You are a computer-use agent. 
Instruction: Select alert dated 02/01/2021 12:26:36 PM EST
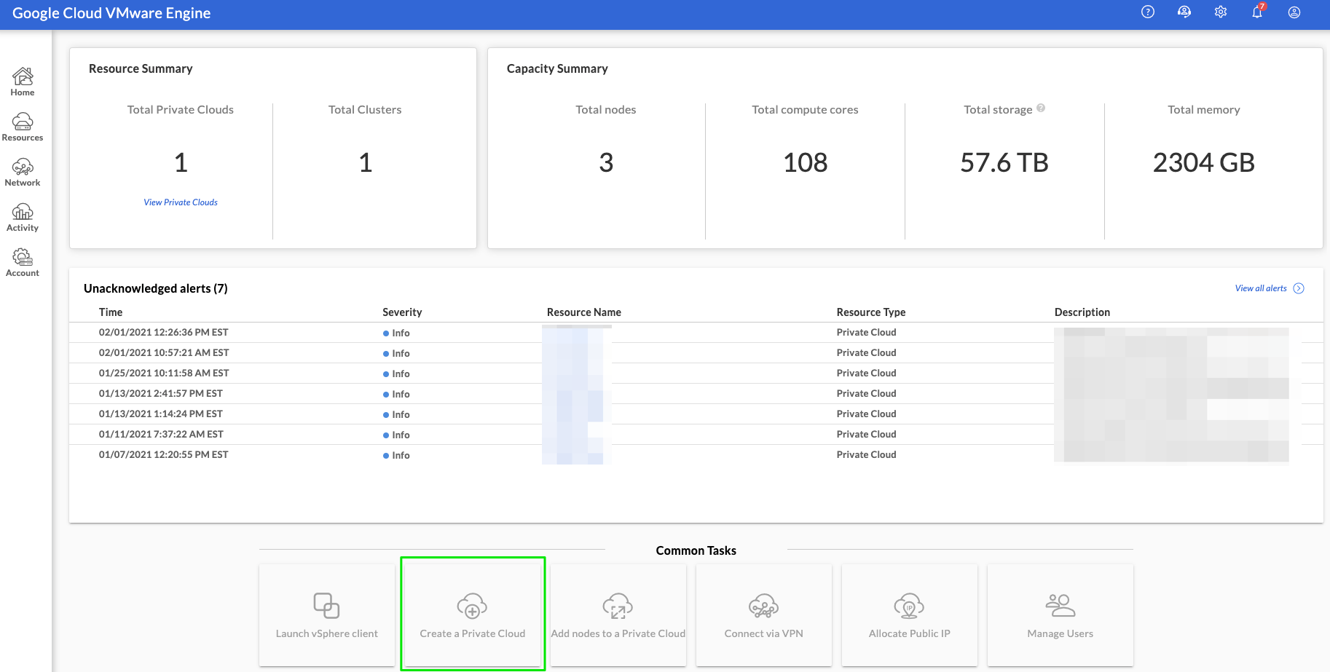696,332
